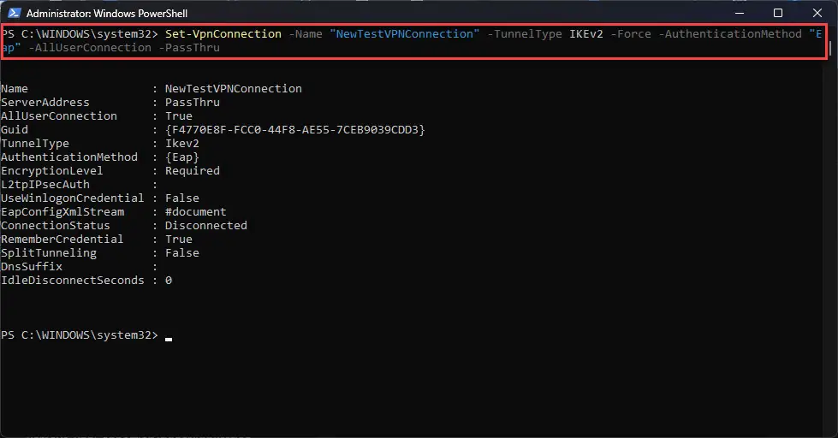The height and width of the screenshot is (438, 838).
Task: Click the TunnelType value Ikev2
Action: point(182,143)
